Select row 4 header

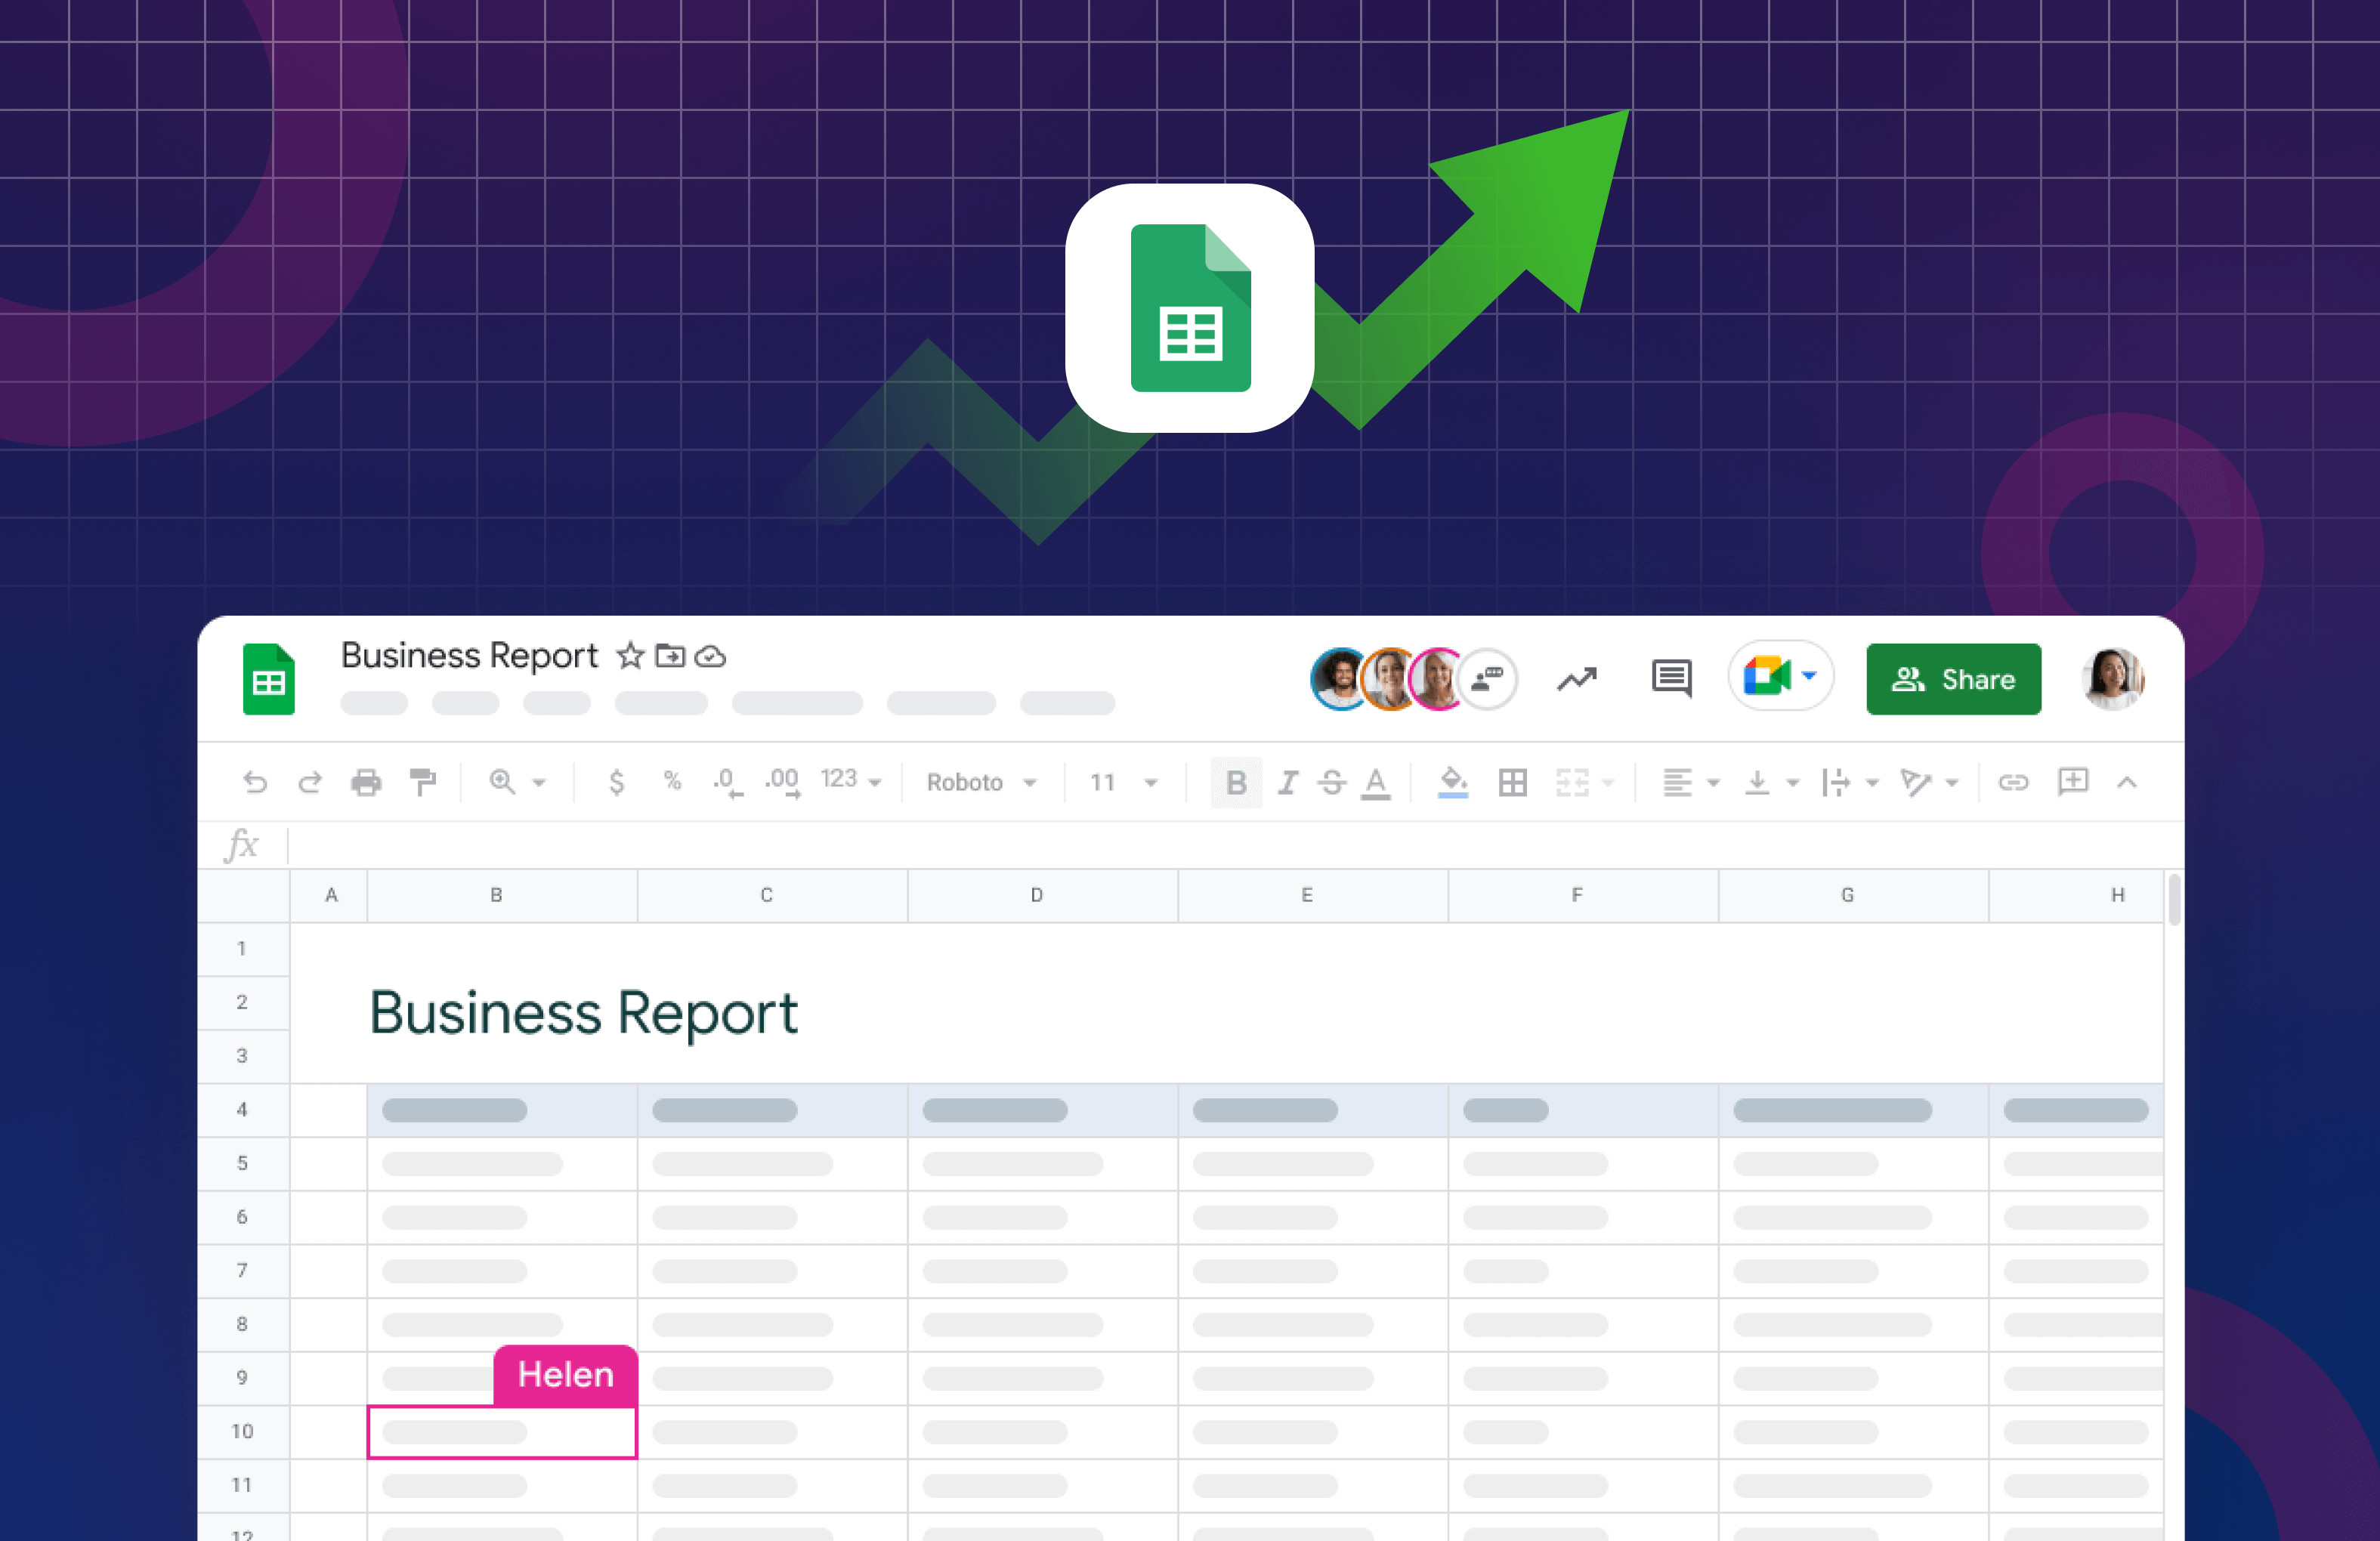[x=242, y=1110]
